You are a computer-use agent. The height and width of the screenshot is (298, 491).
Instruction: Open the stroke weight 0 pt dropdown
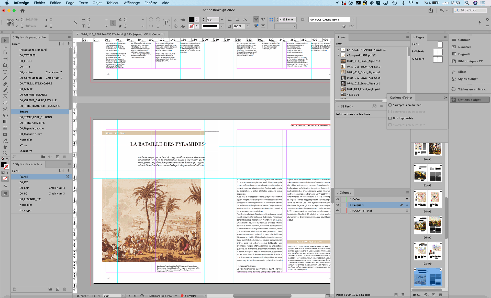tap(222, 19)
